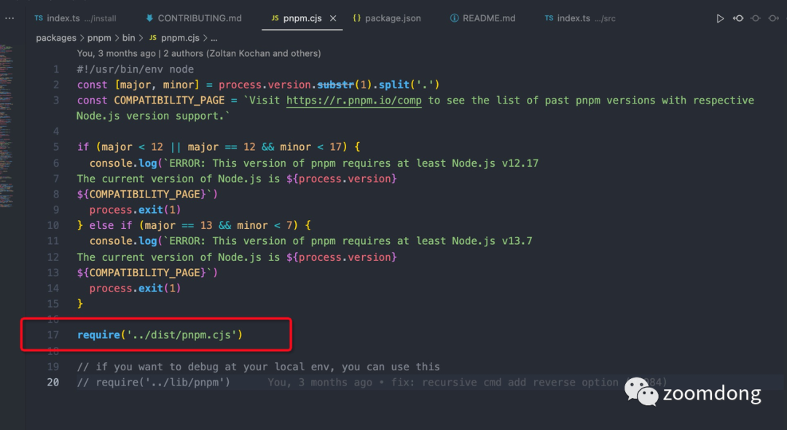This screenshot has width=787, height=430.
Task: Click line number 20 in gutter
Action: 53,383
